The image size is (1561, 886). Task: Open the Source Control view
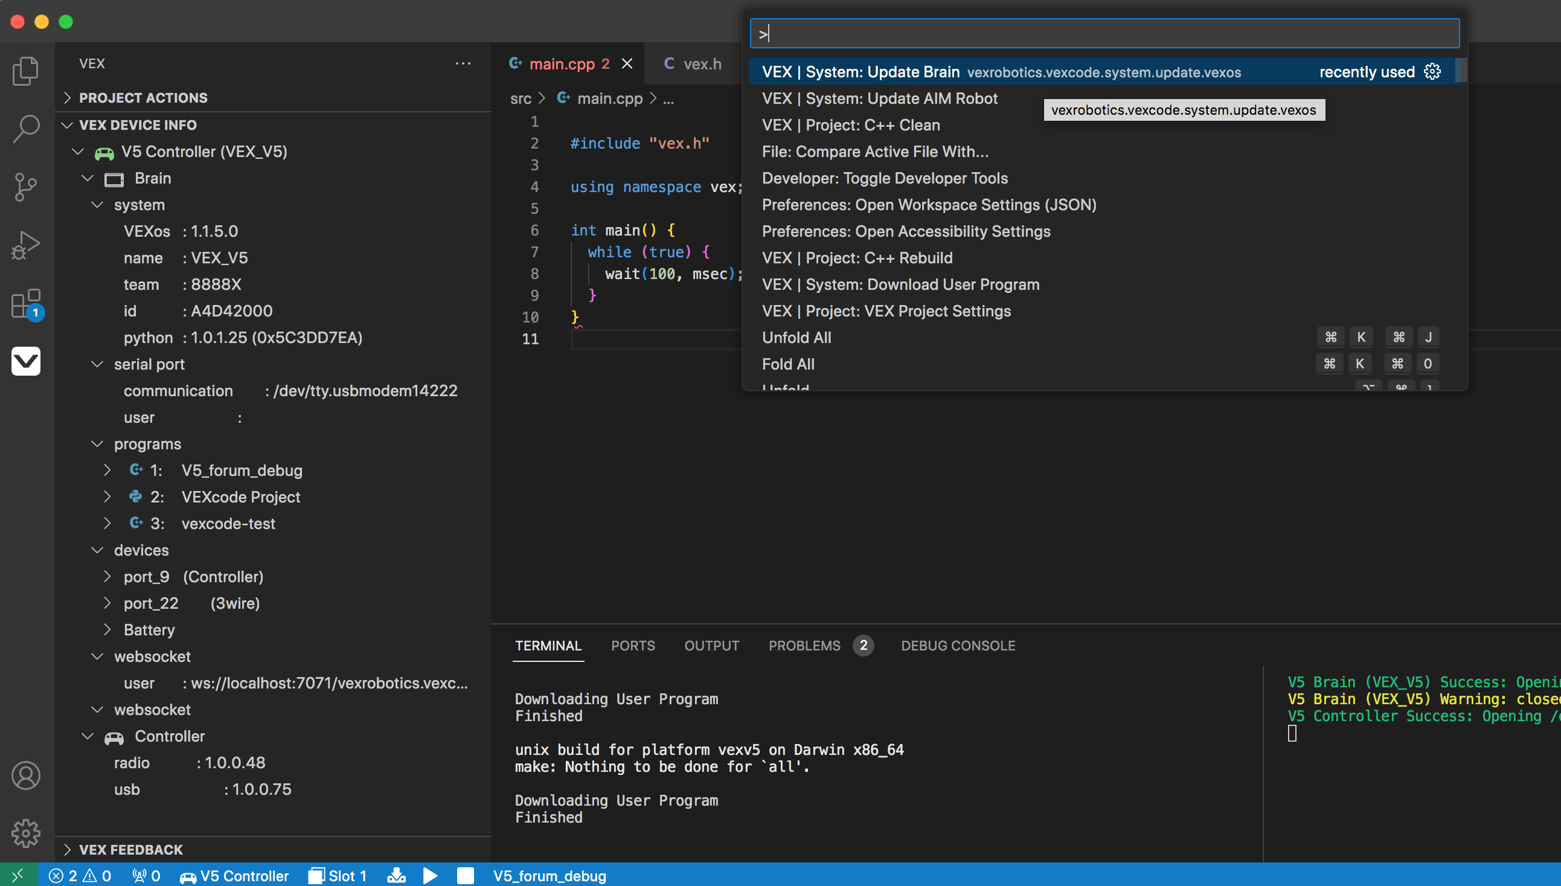click(x=25, y=187)
